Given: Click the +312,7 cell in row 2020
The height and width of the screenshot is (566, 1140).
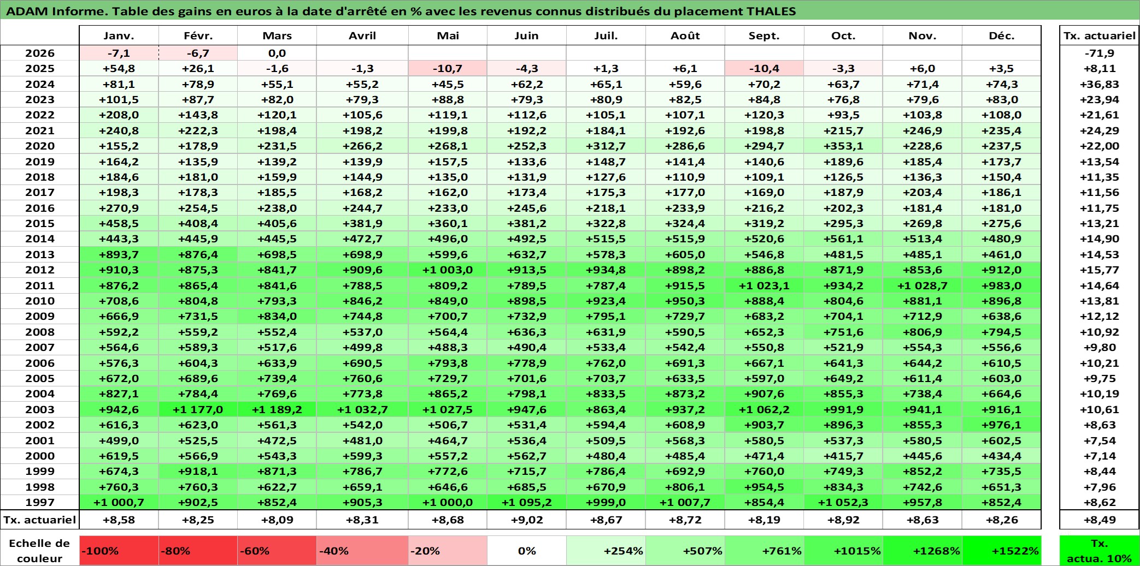Looking at the screenshot, I should (x=606, y=146).
